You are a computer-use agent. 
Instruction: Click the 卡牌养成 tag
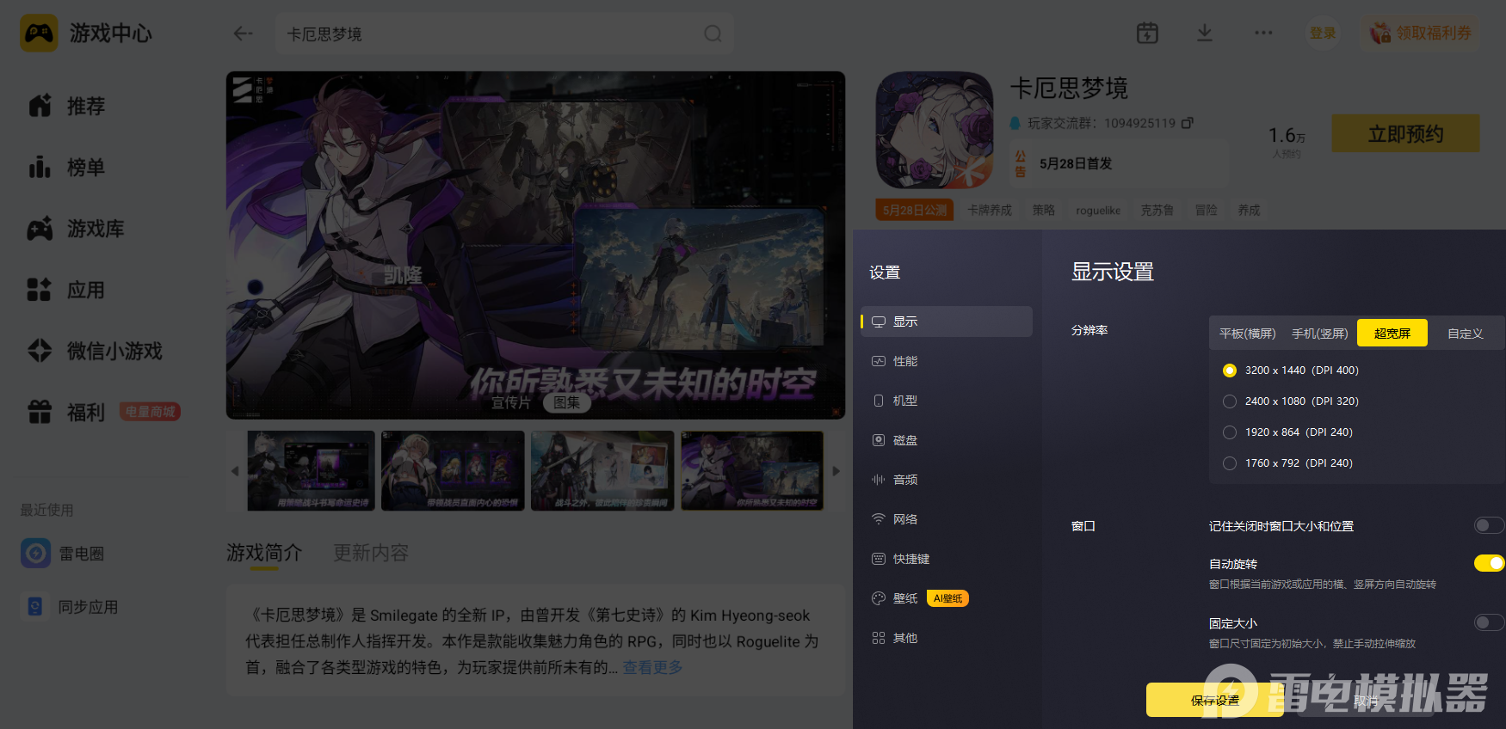point(990,210)
